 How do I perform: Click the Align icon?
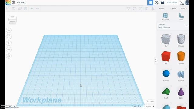point(147,8)
